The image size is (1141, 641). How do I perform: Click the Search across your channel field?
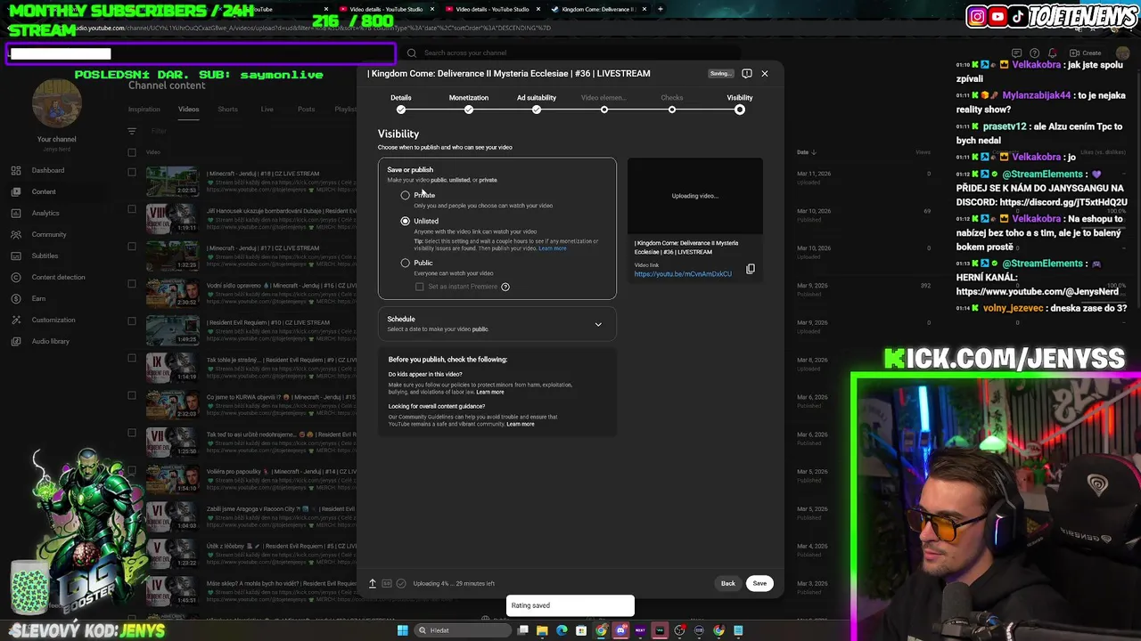click(x=570, y=53)
